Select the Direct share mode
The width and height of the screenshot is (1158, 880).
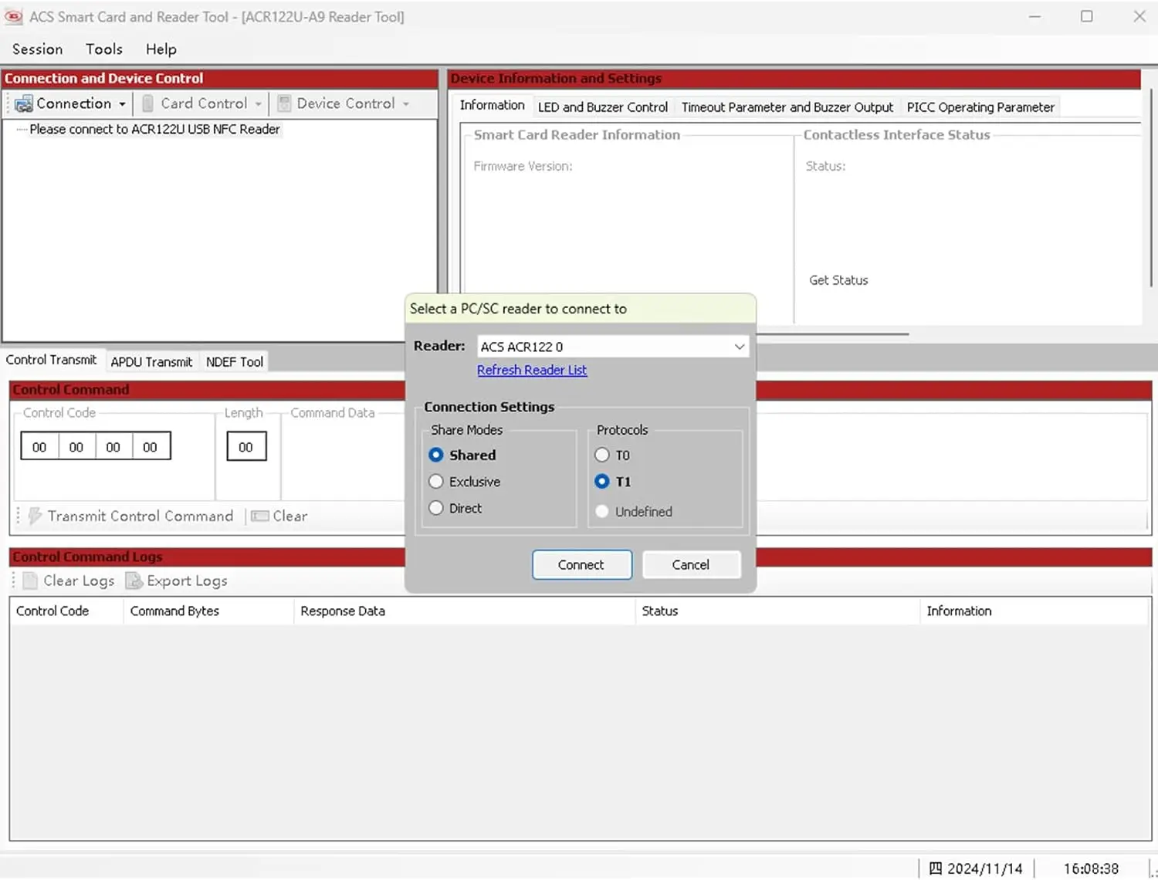coord(436,508)
